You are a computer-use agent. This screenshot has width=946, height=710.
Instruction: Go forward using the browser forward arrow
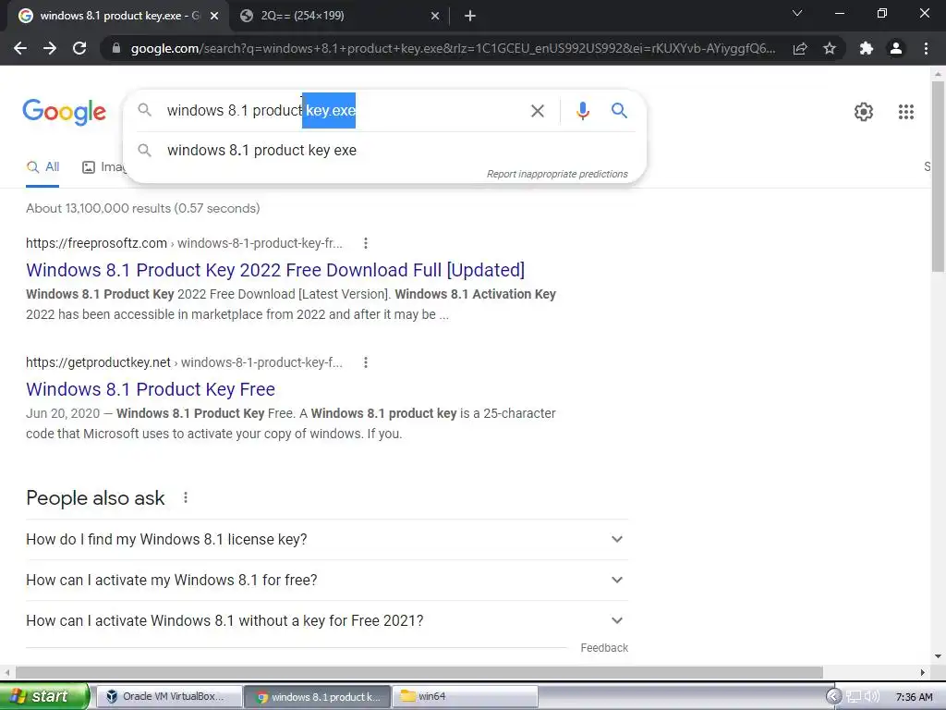[50, 48]
